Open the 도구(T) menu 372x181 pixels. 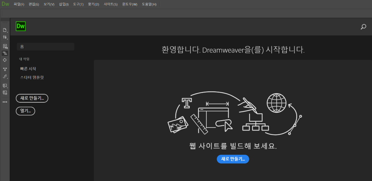[78, 4]
